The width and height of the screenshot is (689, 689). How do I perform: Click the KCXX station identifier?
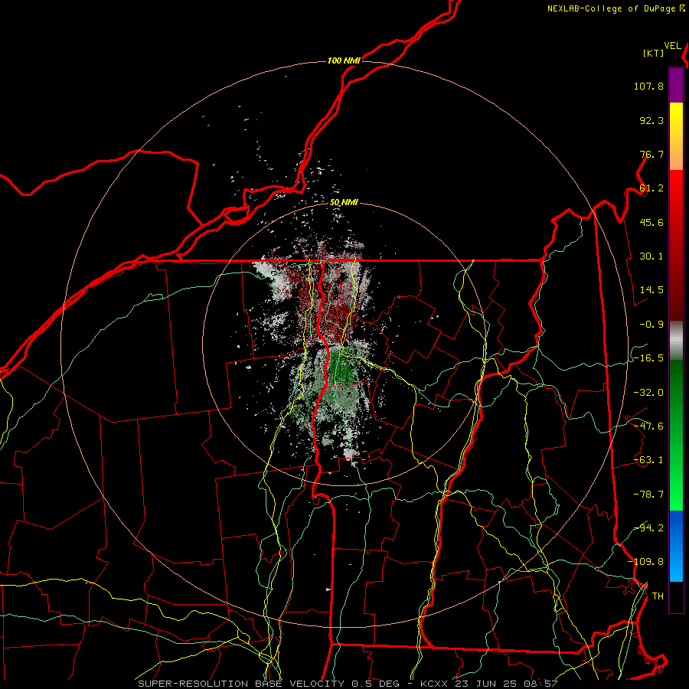click(x=434, y=684)
